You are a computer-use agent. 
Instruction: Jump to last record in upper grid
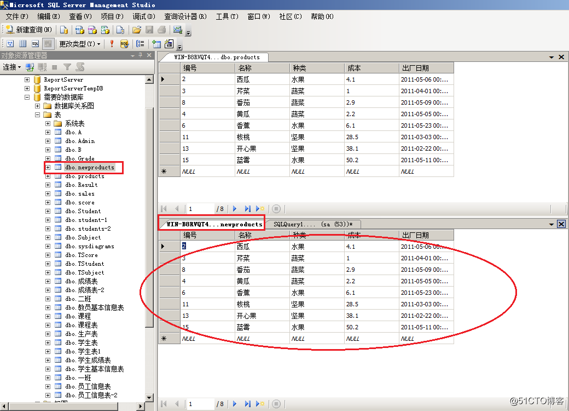pyautogui.click(x=247, y=209)
